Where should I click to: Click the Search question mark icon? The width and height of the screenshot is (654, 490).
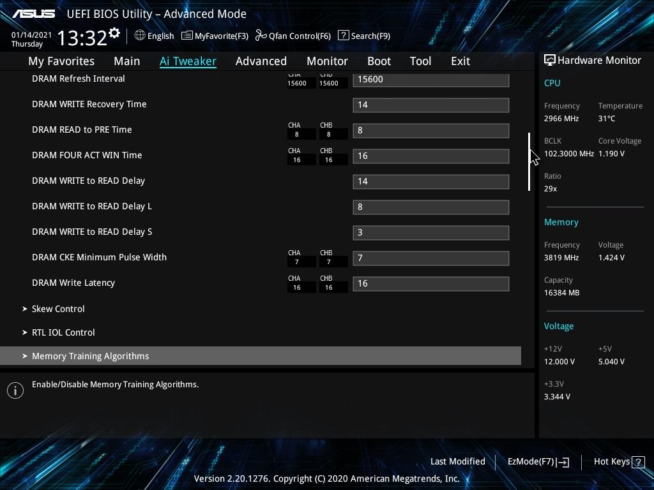pyautogui.click(x=343, y=36)
